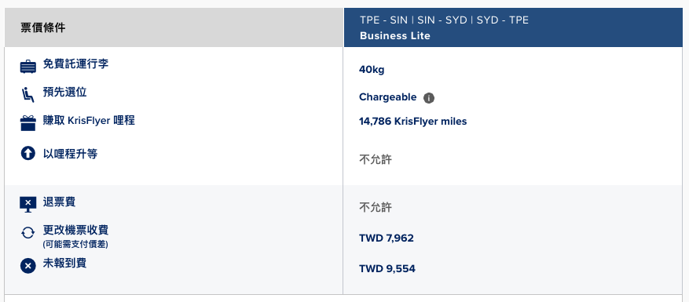Select the Business Lite column header

(x=513, y=27)
